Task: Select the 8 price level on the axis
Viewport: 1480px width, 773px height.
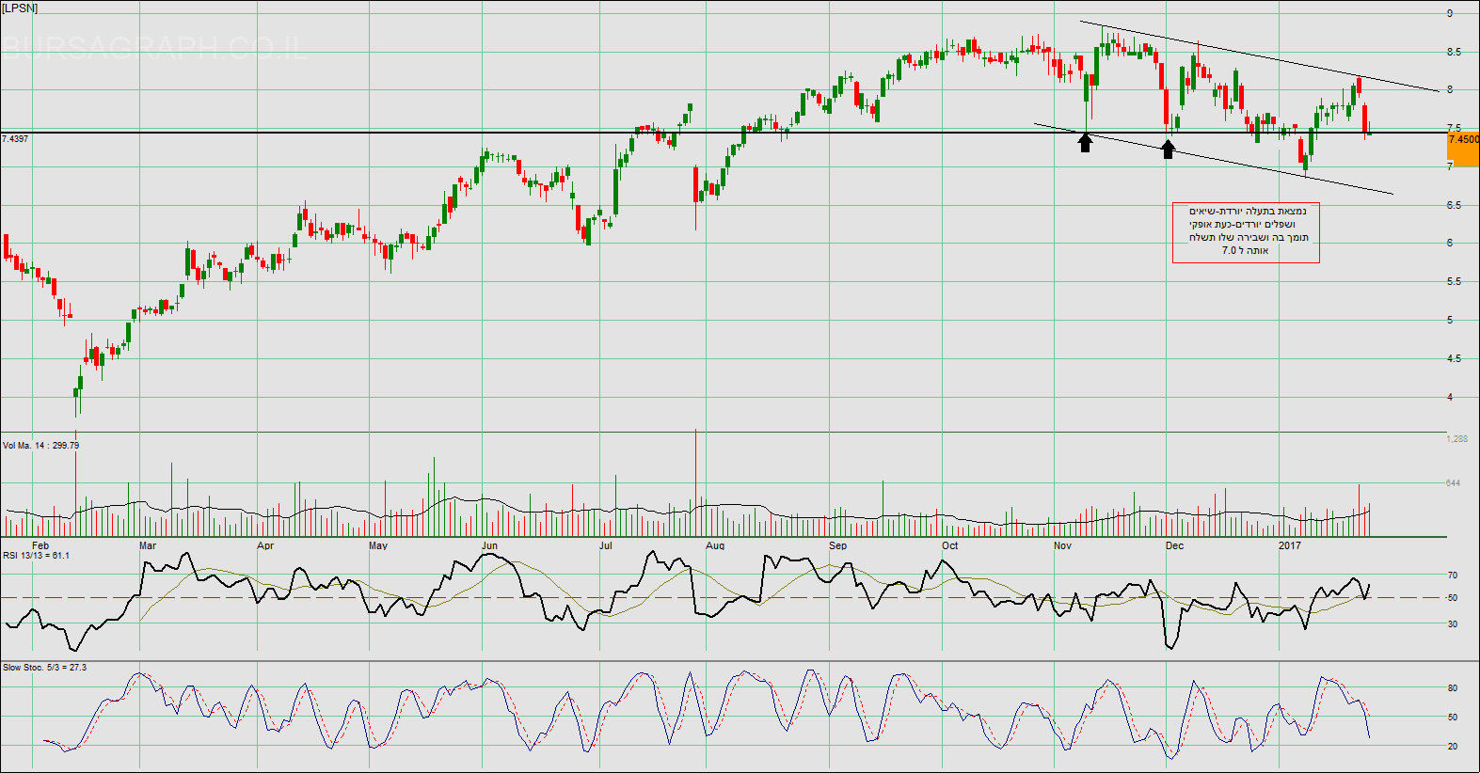Action: tap(1450, 90)
